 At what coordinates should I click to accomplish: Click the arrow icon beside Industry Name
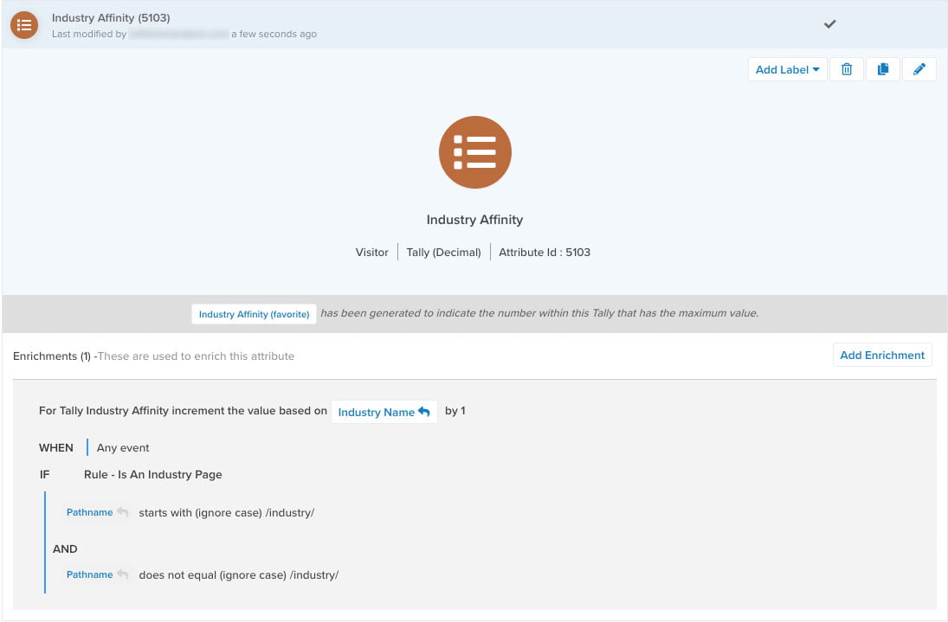point(424,412)
